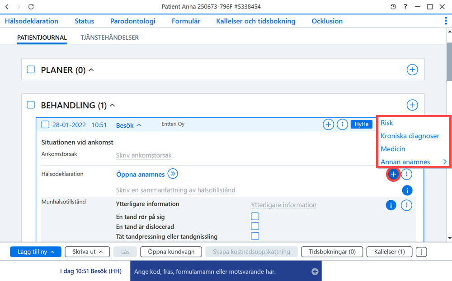
Task: Click the refresh arrow icon
Action: click(x=31, y=7)
